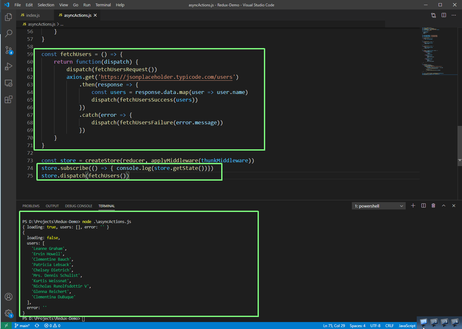Screen dimensions: 462x329
Task: Select the asyncActions.js editor tab
Action: 77,15
